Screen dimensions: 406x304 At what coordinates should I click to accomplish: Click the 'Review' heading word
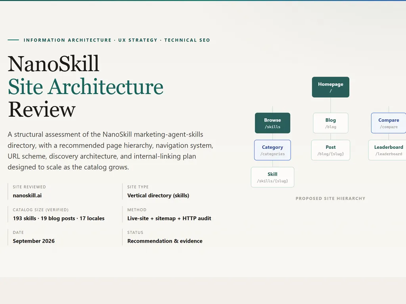[42, 110]
